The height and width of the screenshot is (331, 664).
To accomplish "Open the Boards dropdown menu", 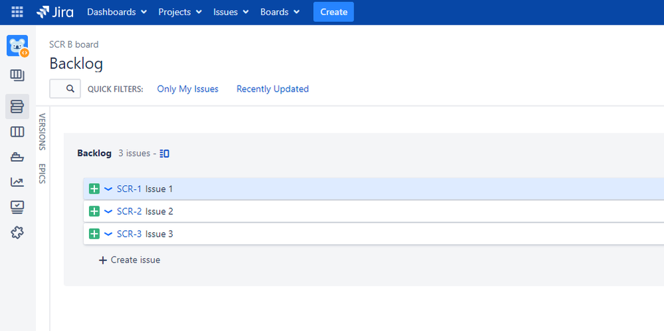I will pyautogui.click(x=280, y=12).
